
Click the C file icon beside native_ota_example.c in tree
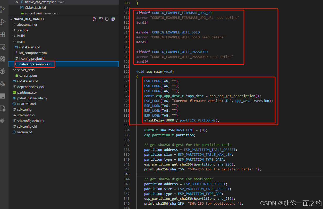pos(16,64)
